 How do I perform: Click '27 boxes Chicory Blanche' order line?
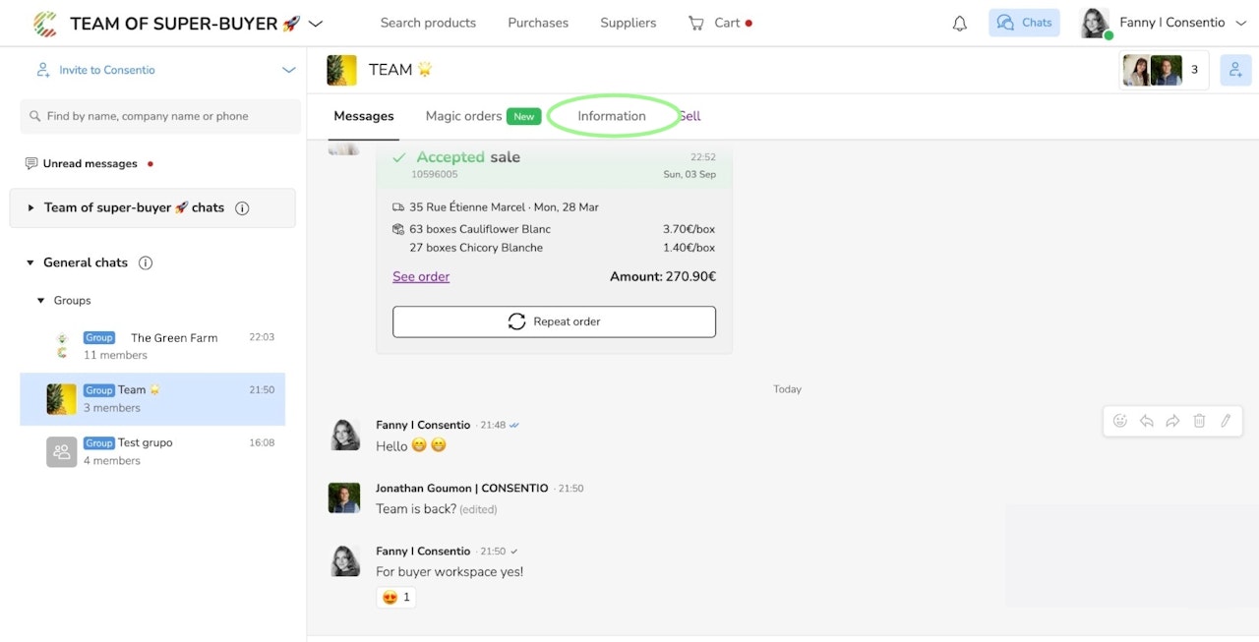(x=476, y=248)
